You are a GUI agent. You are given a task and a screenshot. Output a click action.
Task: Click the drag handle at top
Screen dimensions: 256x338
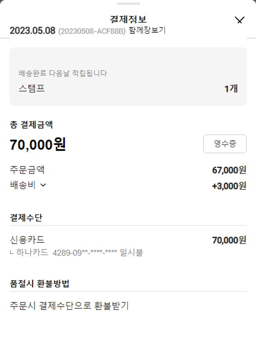pyautogui.click(x=128, y=4)
